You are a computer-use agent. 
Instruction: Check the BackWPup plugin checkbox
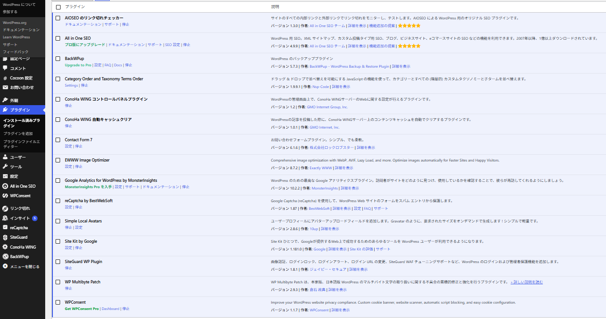(x=58, y=59)
